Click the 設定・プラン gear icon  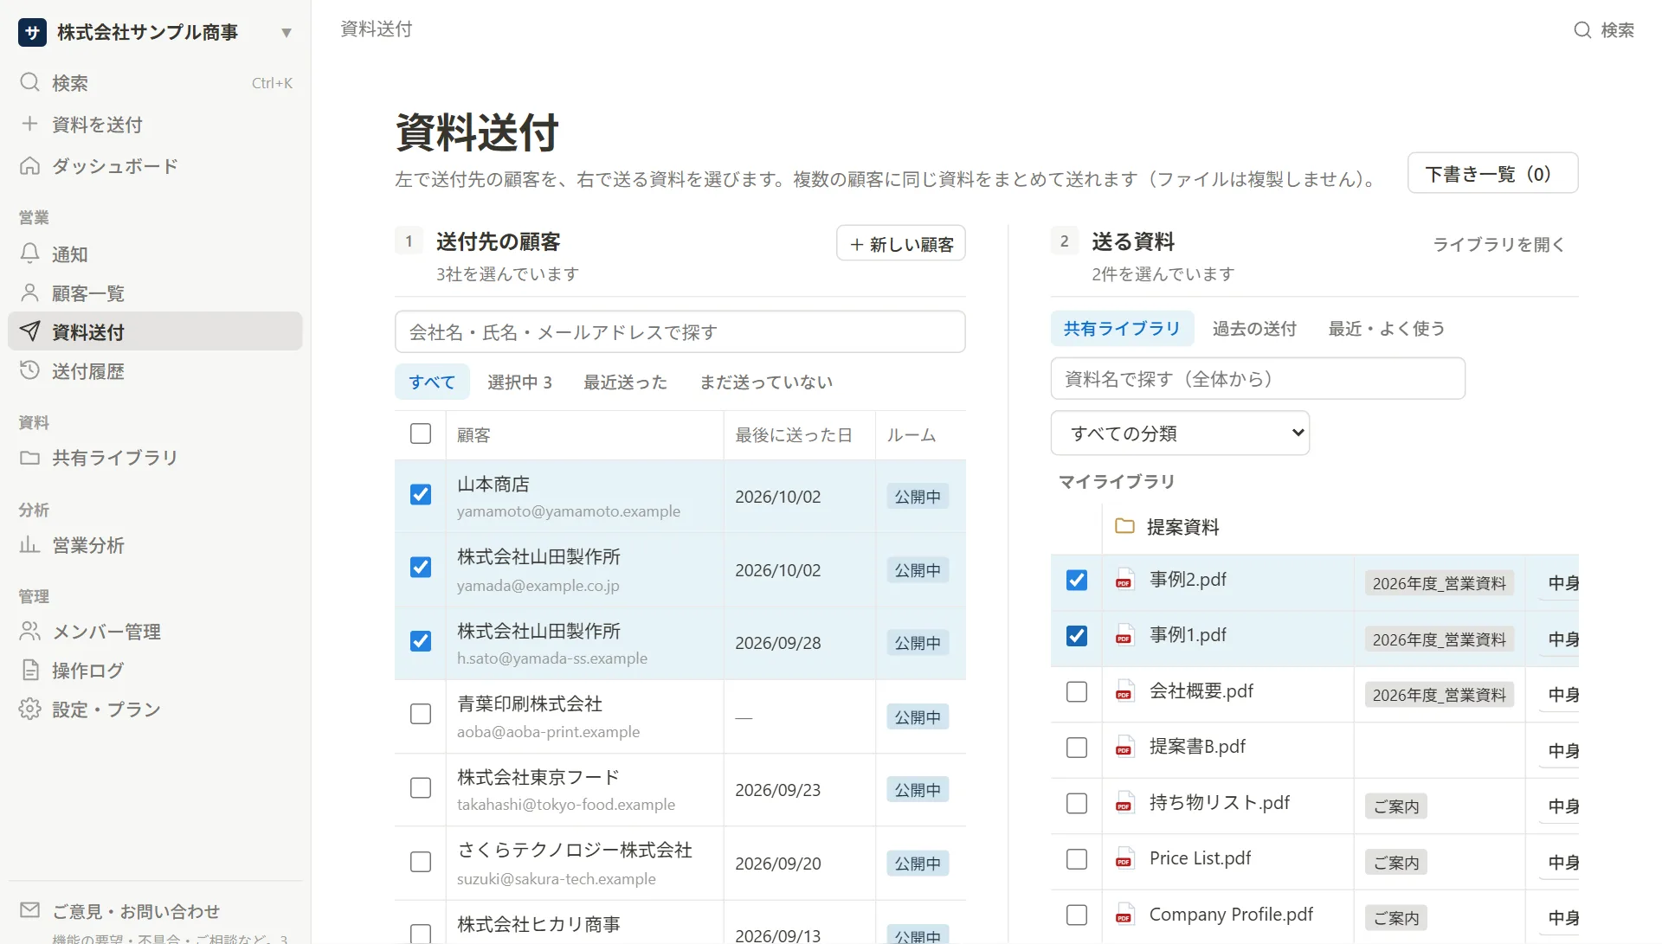(30, 709)
